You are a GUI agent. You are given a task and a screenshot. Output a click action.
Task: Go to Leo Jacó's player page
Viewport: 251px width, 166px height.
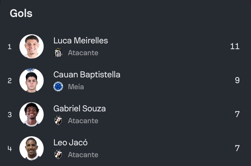pyautogui.click(x=70, y=143)
